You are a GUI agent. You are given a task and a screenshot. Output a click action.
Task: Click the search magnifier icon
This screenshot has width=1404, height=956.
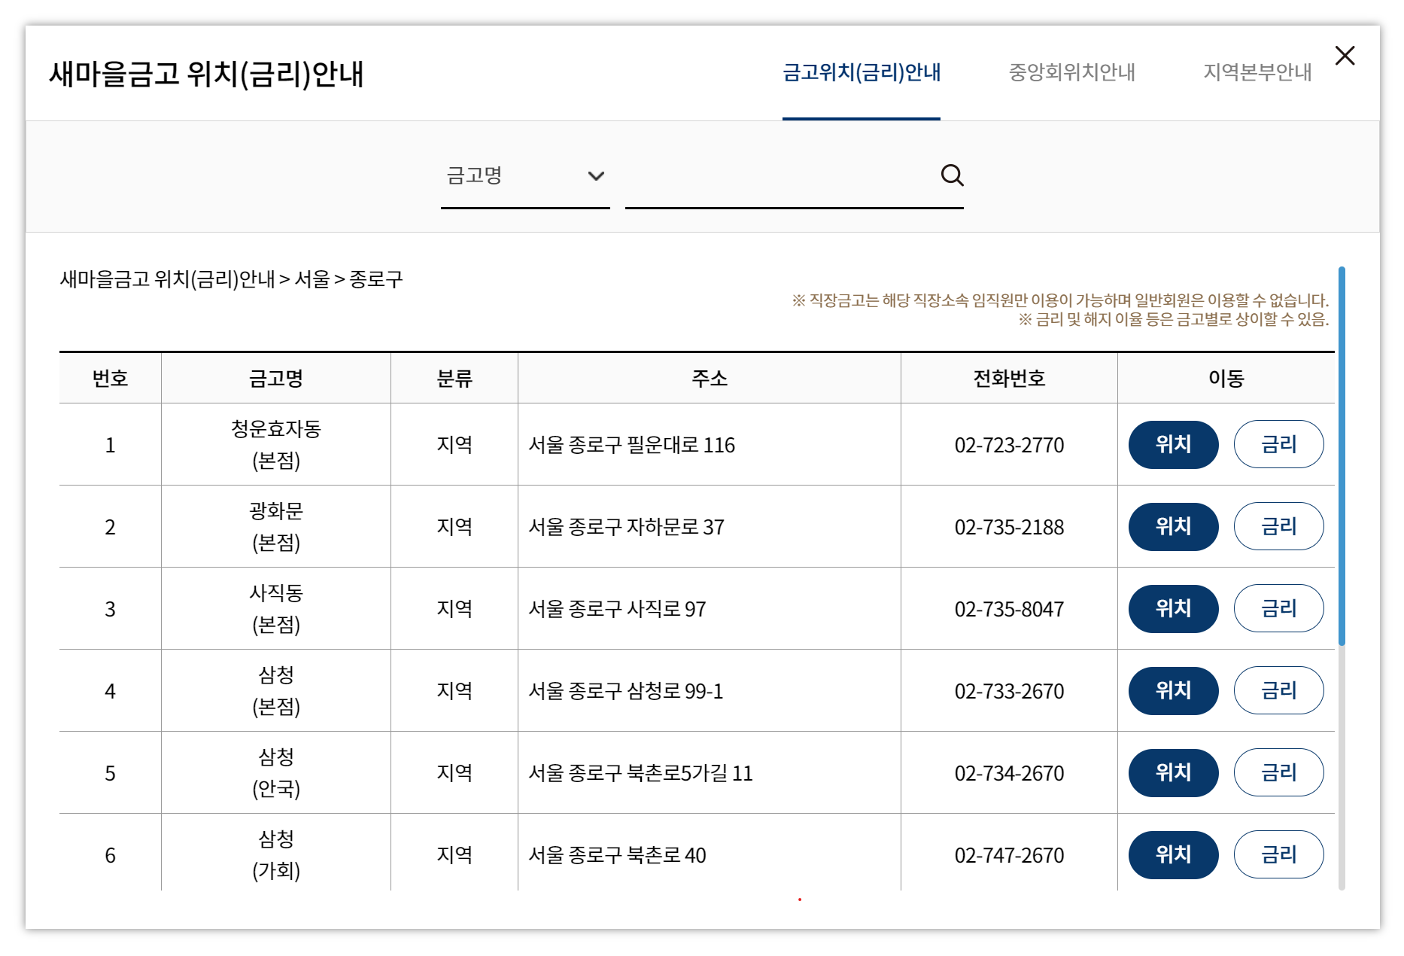(952, 175)
